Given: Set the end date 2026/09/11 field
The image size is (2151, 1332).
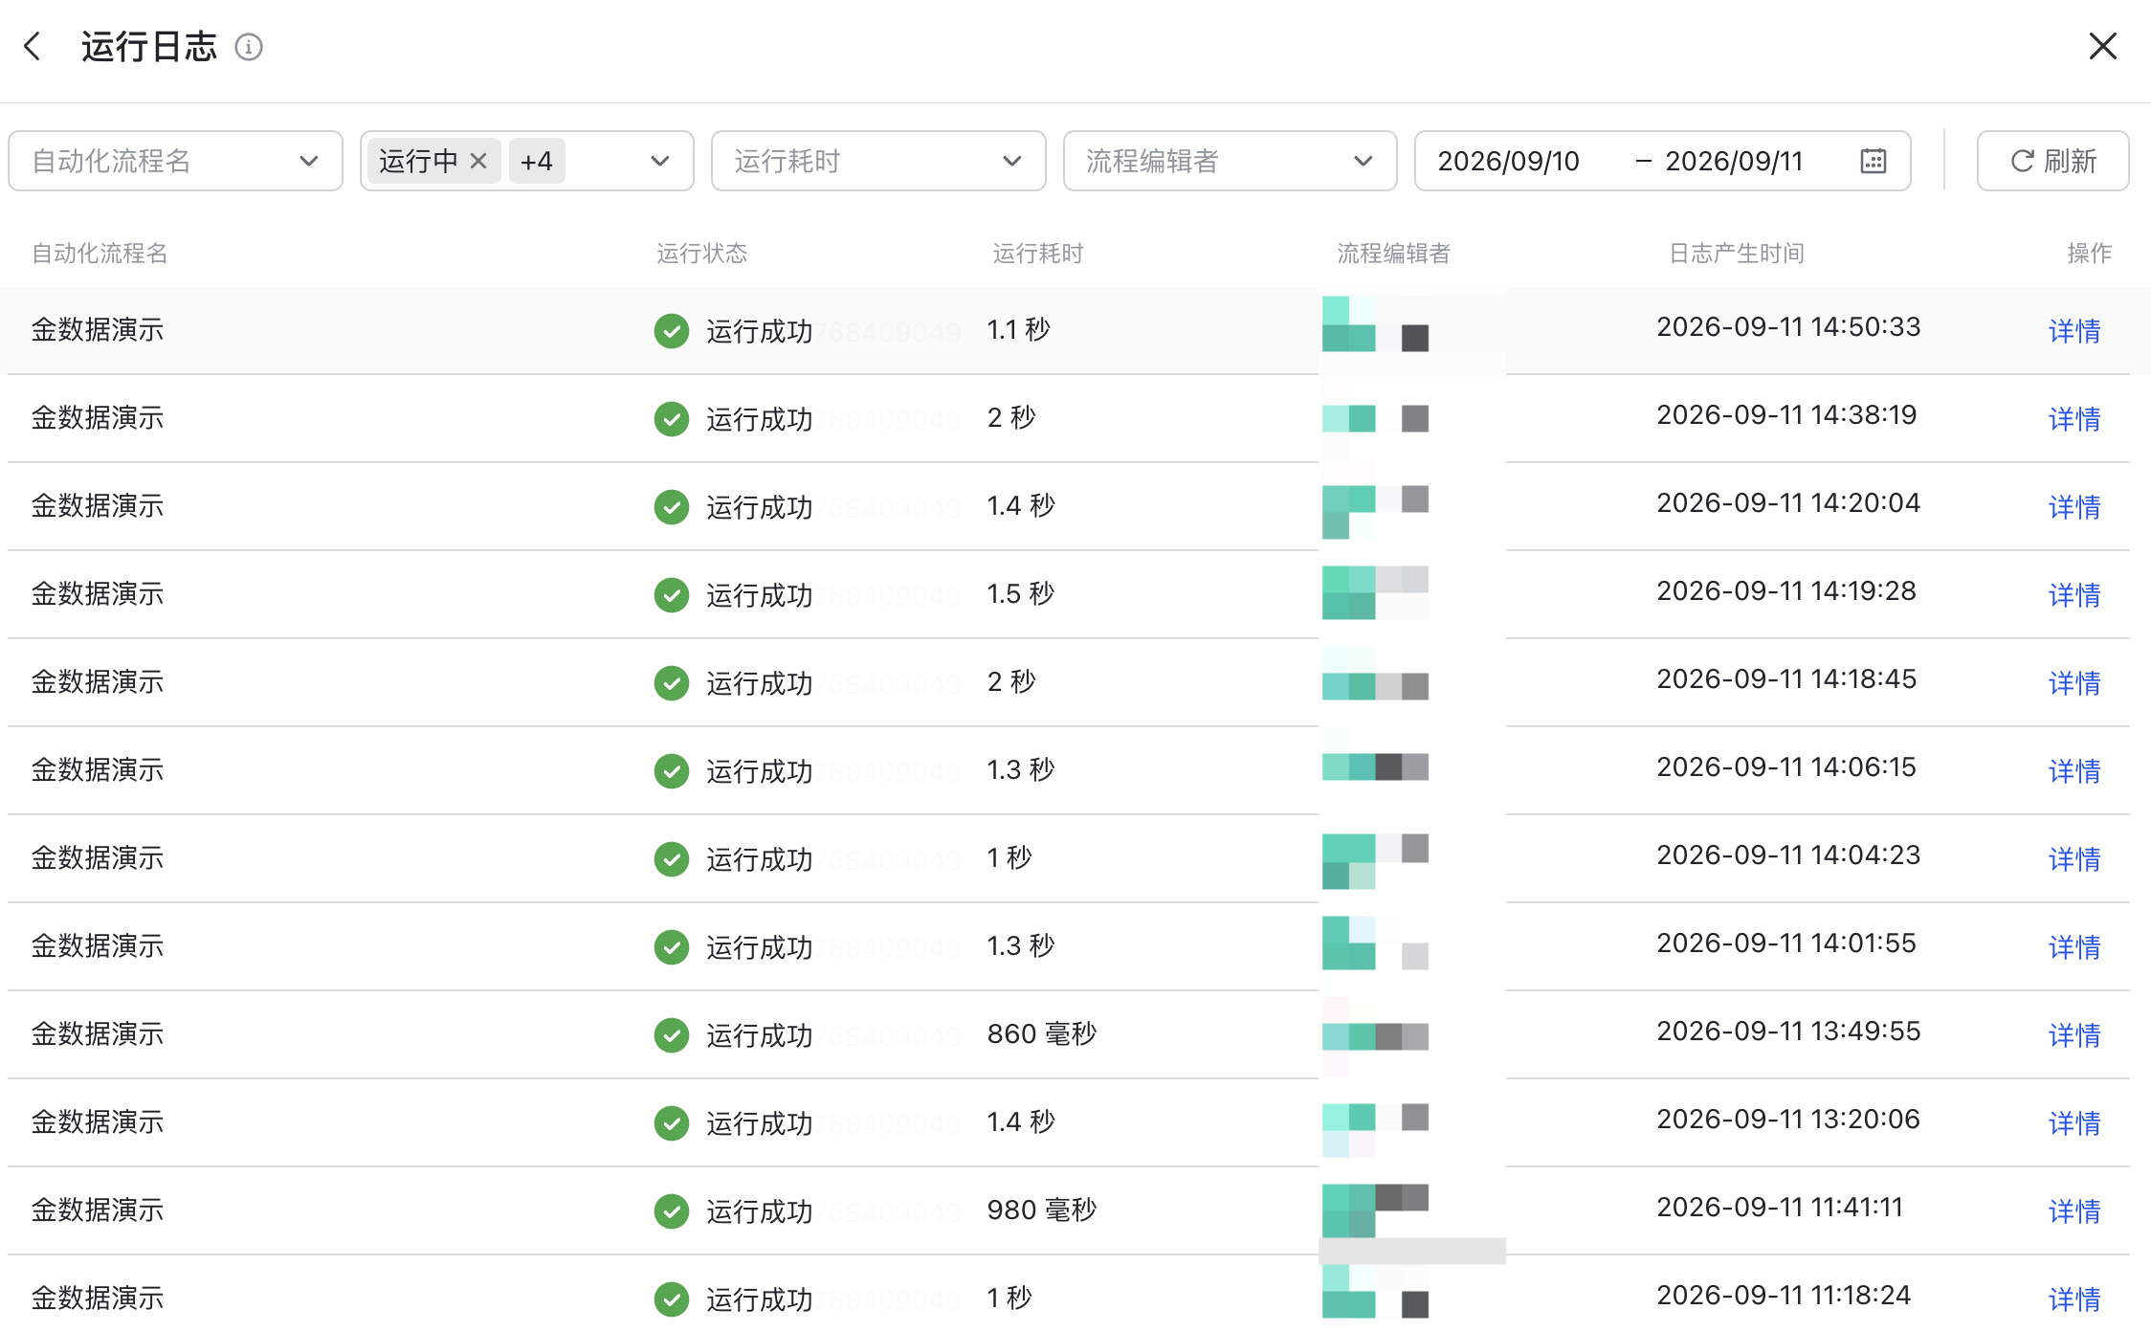Looking at the screenshot, I should coord(1734,161).
